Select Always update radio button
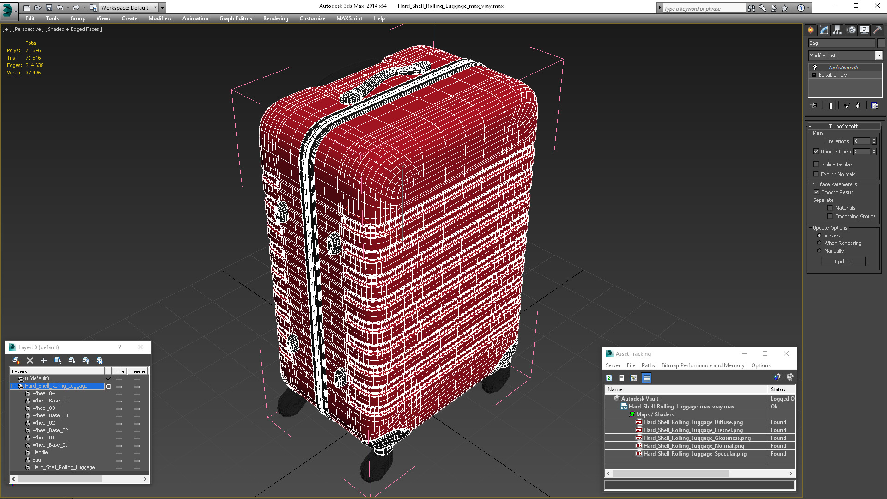Screen dimensions: 887x499 [x=820, y=235]
